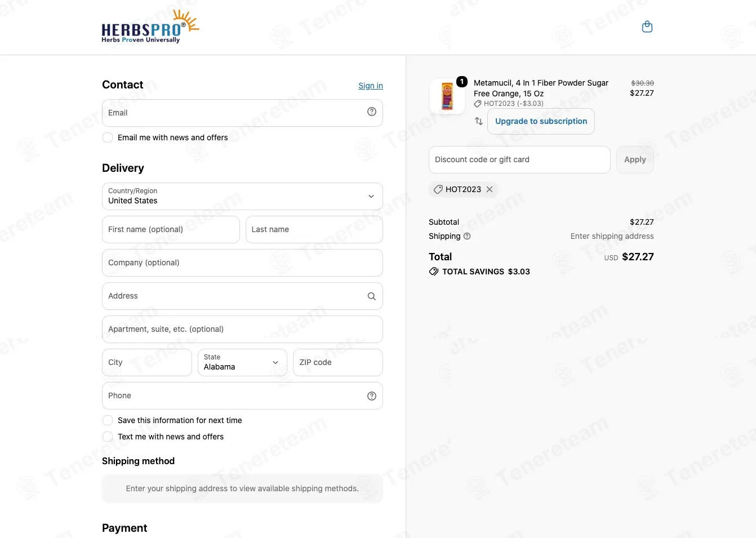Check Text me with news and offers
Screen dimensions: 756x538
[x=108, y=437]
